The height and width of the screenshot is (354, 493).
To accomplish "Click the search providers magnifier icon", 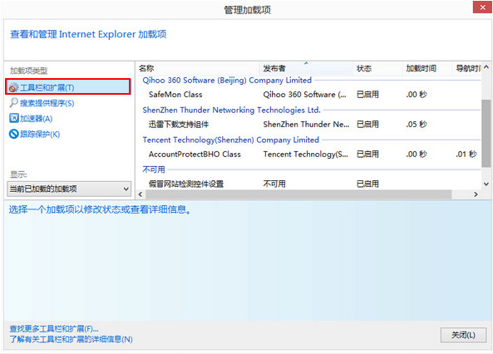I will [13, 103].
